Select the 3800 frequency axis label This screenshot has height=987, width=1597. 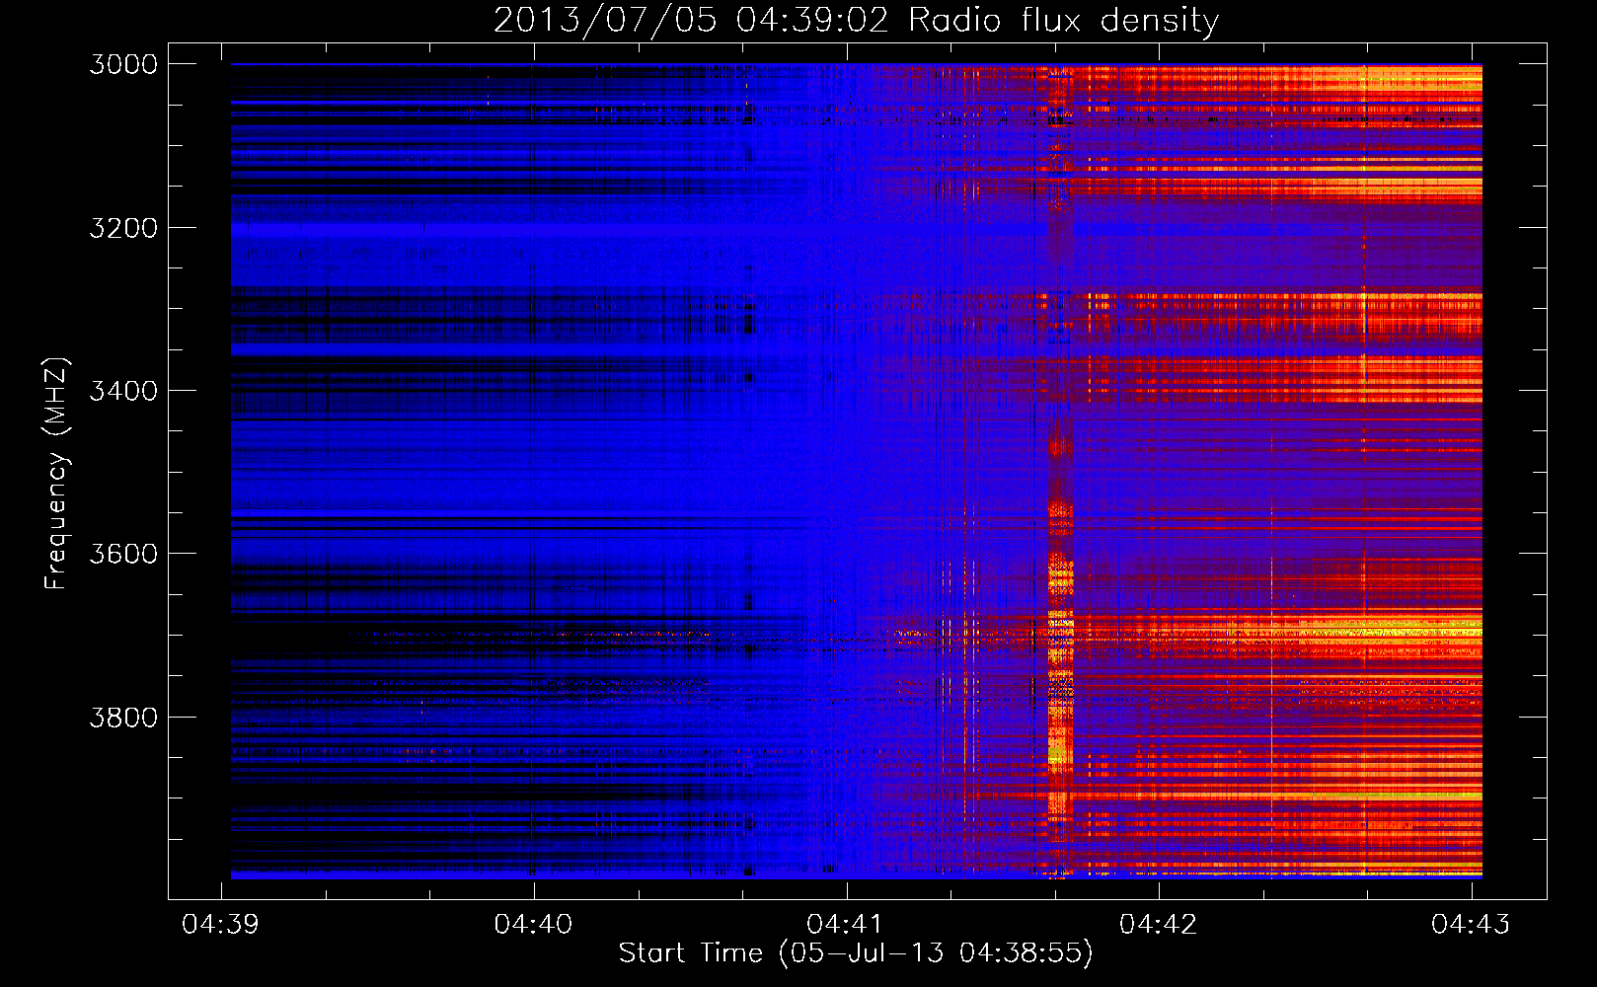(123, 717)
